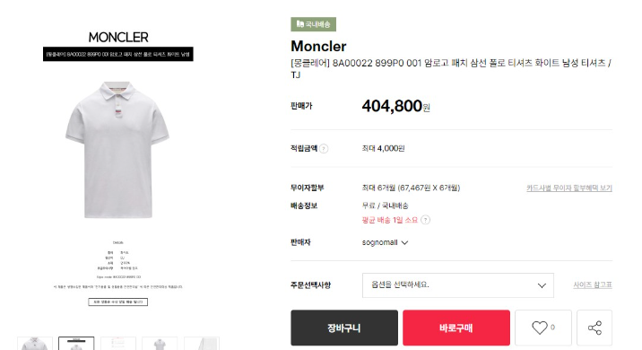Select the fourth product thumbnail
Viewport: 642px width, 350px height.
coord(160,344)
